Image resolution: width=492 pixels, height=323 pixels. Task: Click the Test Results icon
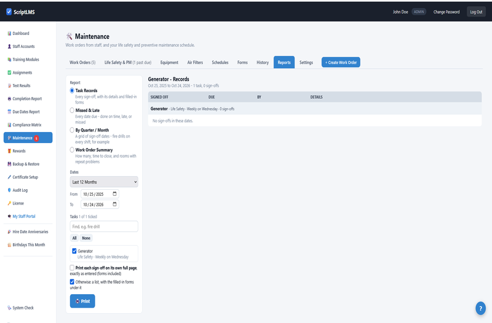click(9, 85)
